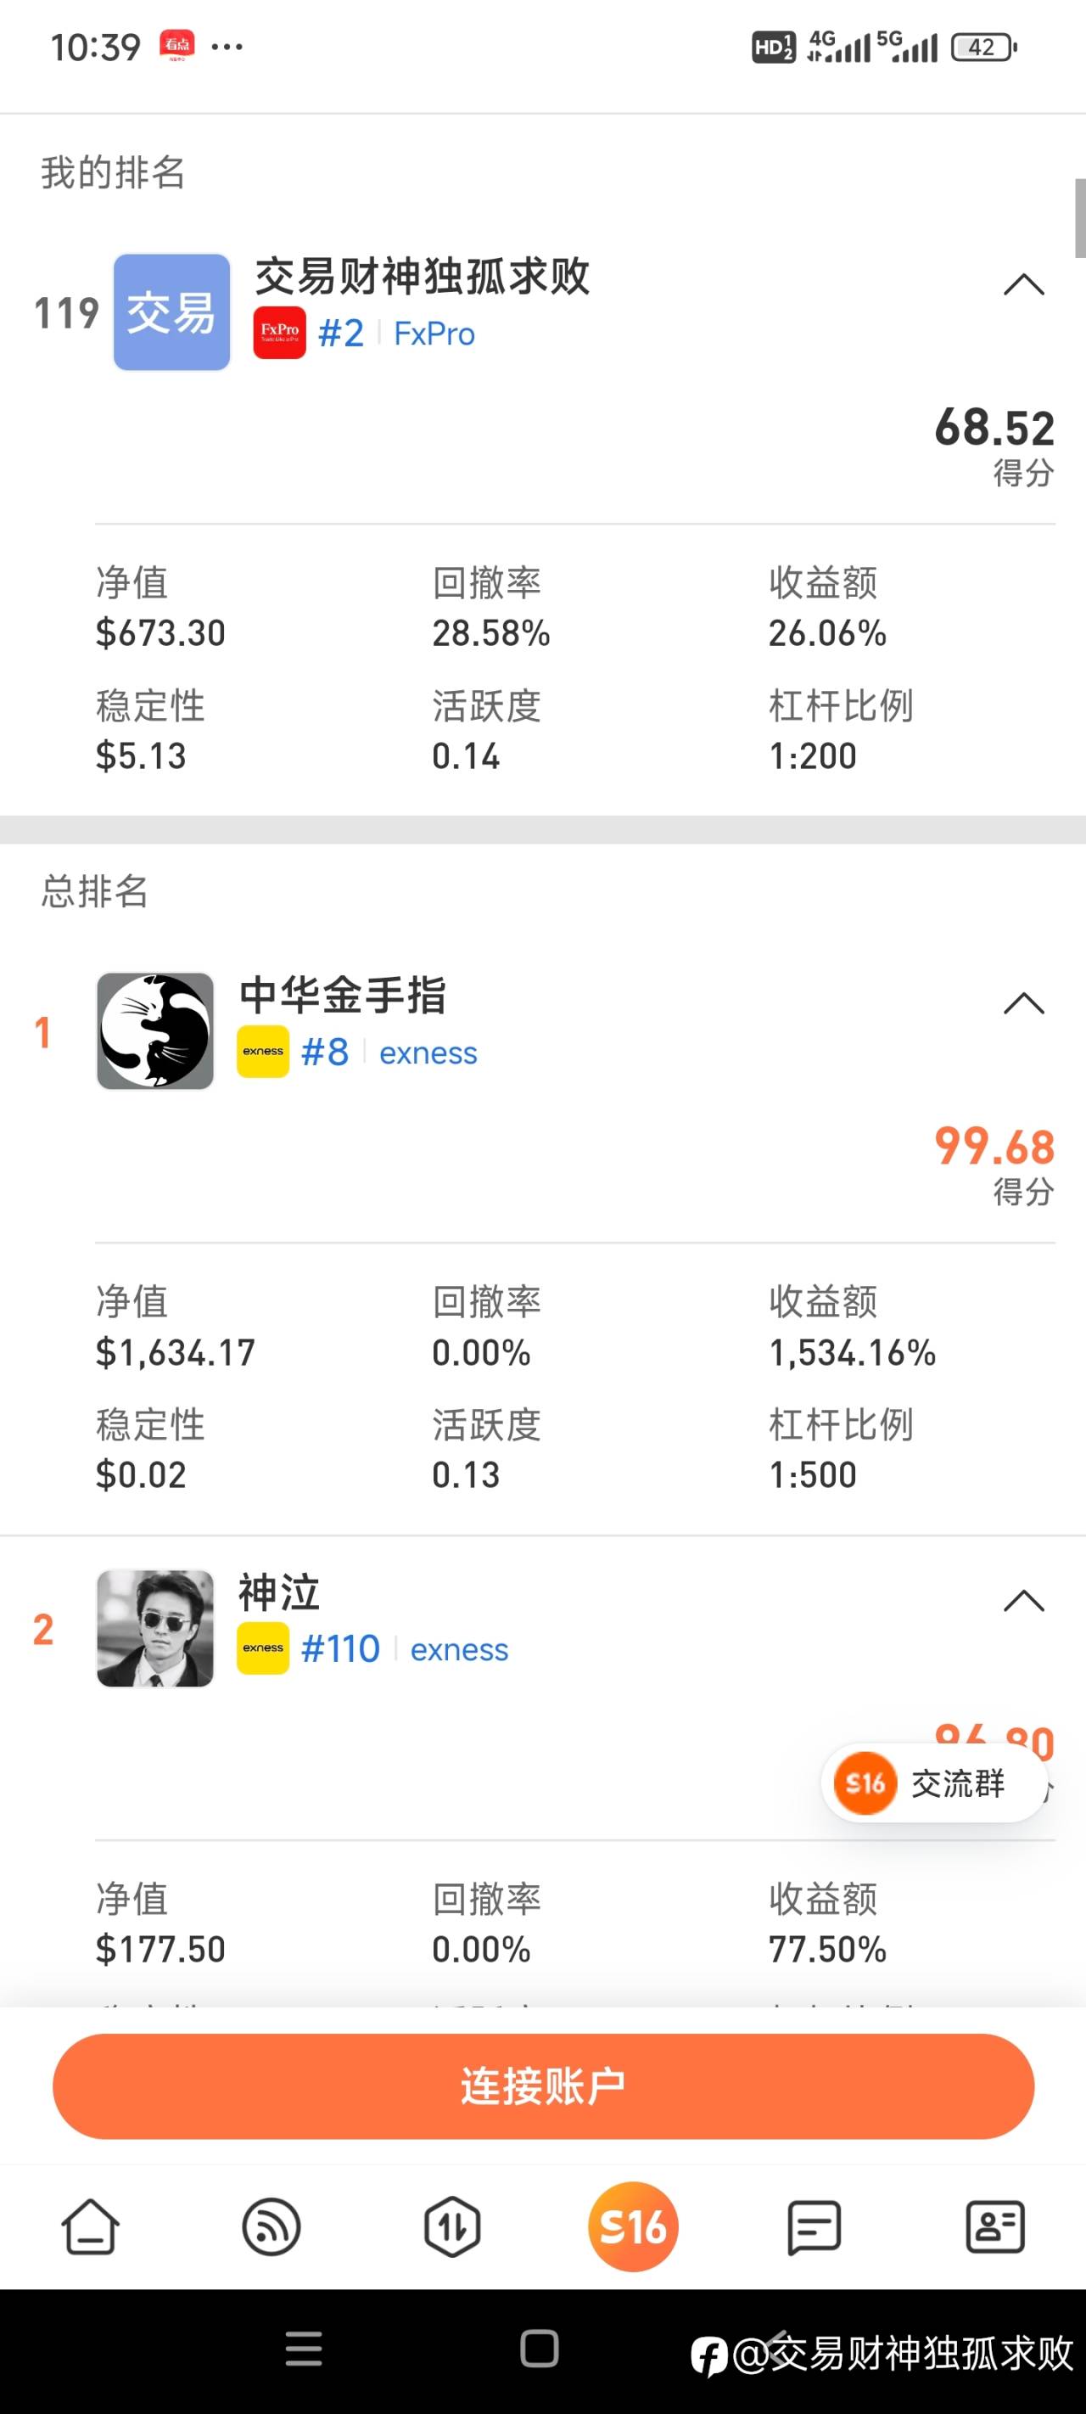View 神泣 sunglasses portrait avatar
Image resolution: width=1086 pixels, height=2414 pixels.
click(x=155, y=1629)
